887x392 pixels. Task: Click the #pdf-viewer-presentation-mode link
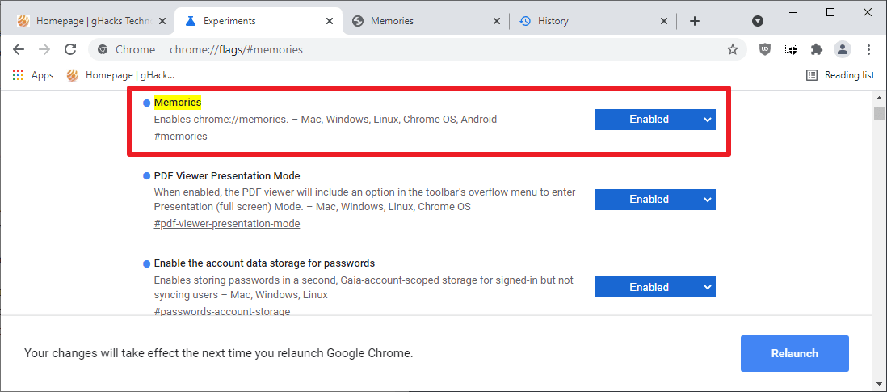227,223
